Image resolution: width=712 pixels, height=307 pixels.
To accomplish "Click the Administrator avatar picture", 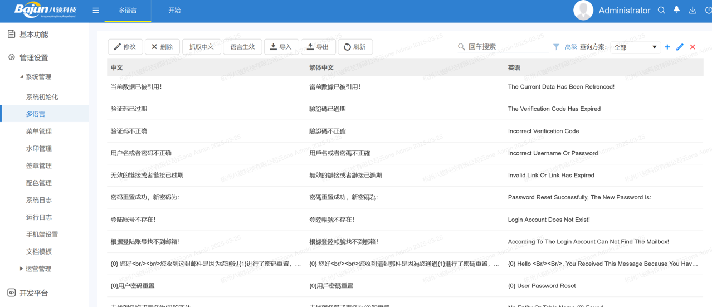I will point(583,11).
